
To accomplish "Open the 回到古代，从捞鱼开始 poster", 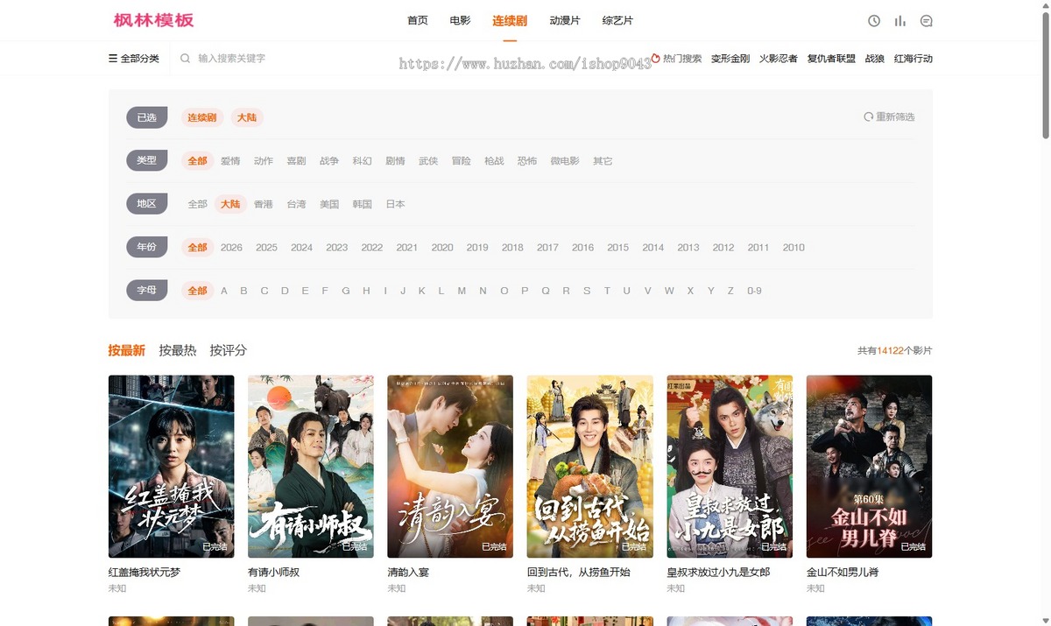I will pos(590,467).
